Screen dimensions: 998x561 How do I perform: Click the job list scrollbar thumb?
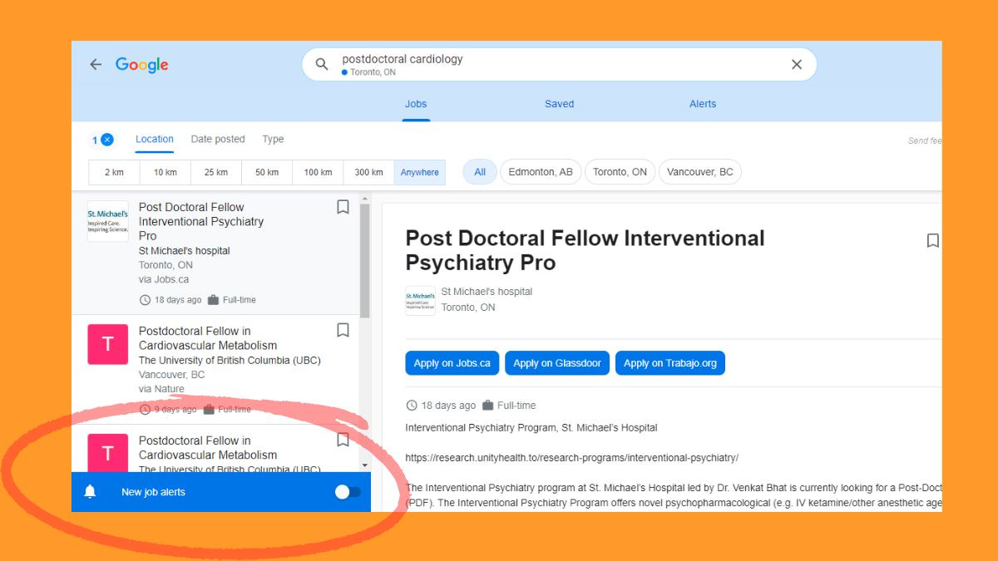tap(365, 260)
